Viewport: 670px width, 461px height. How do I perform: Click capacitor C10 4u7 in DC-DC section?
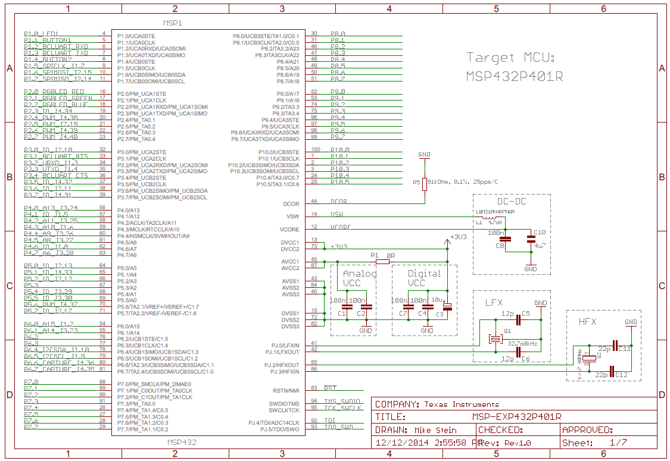pos(532,239)
